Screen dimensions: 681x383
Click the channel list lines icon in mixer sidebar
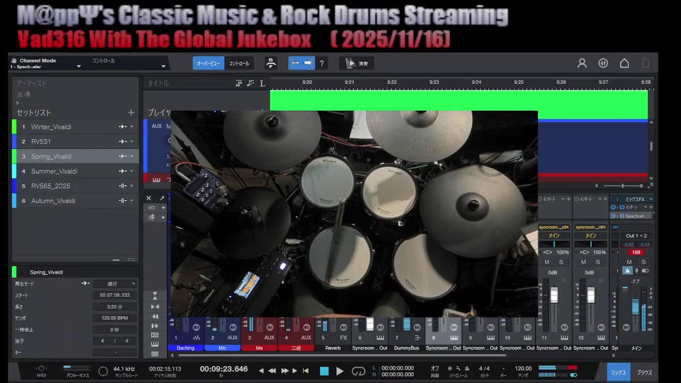click(155, 354)
